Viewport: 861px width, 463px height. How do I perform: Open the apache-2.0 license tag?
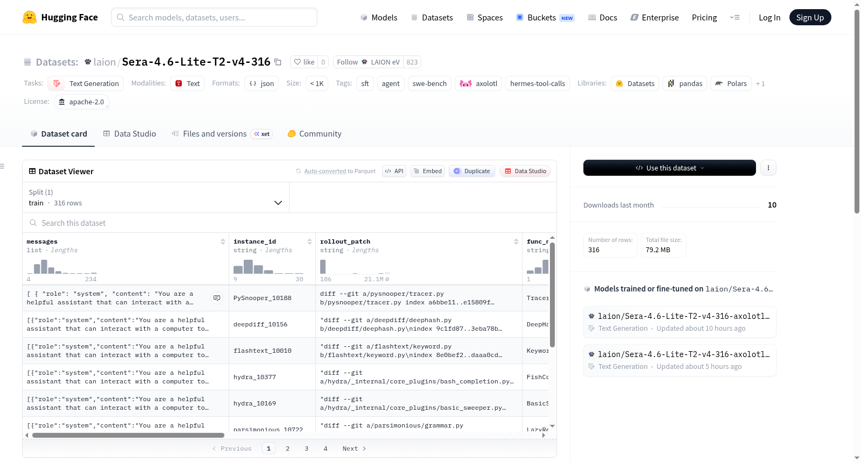coord(82,102)
